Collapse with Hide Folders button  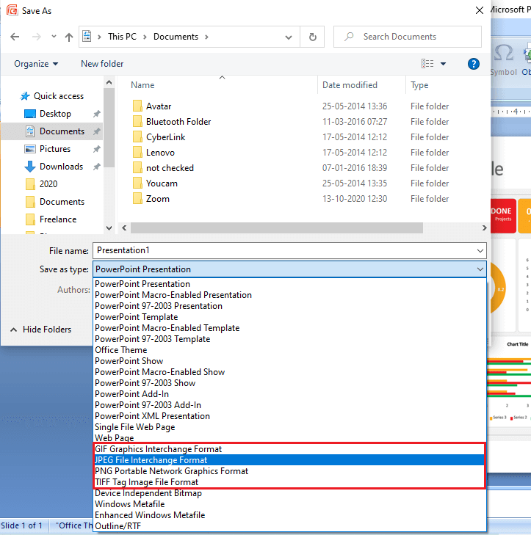pyautogui.click(x=41, y=330)
